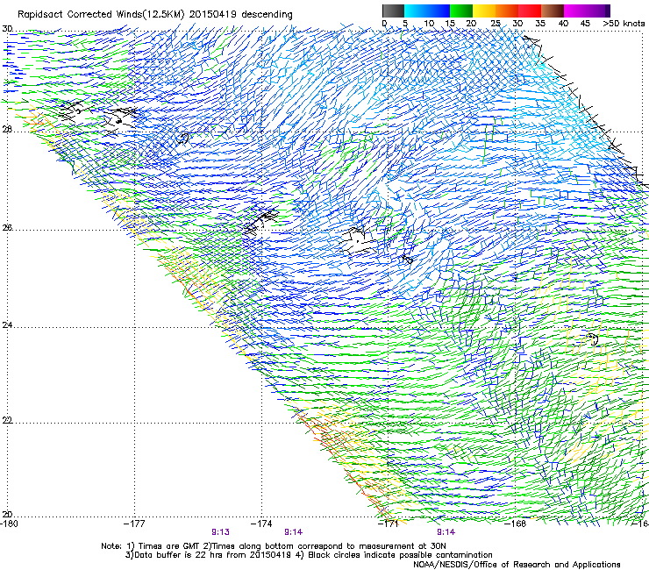Click the note 'Black circles indicate possible contamination'
649x570 pixels.
coord(401,555)
